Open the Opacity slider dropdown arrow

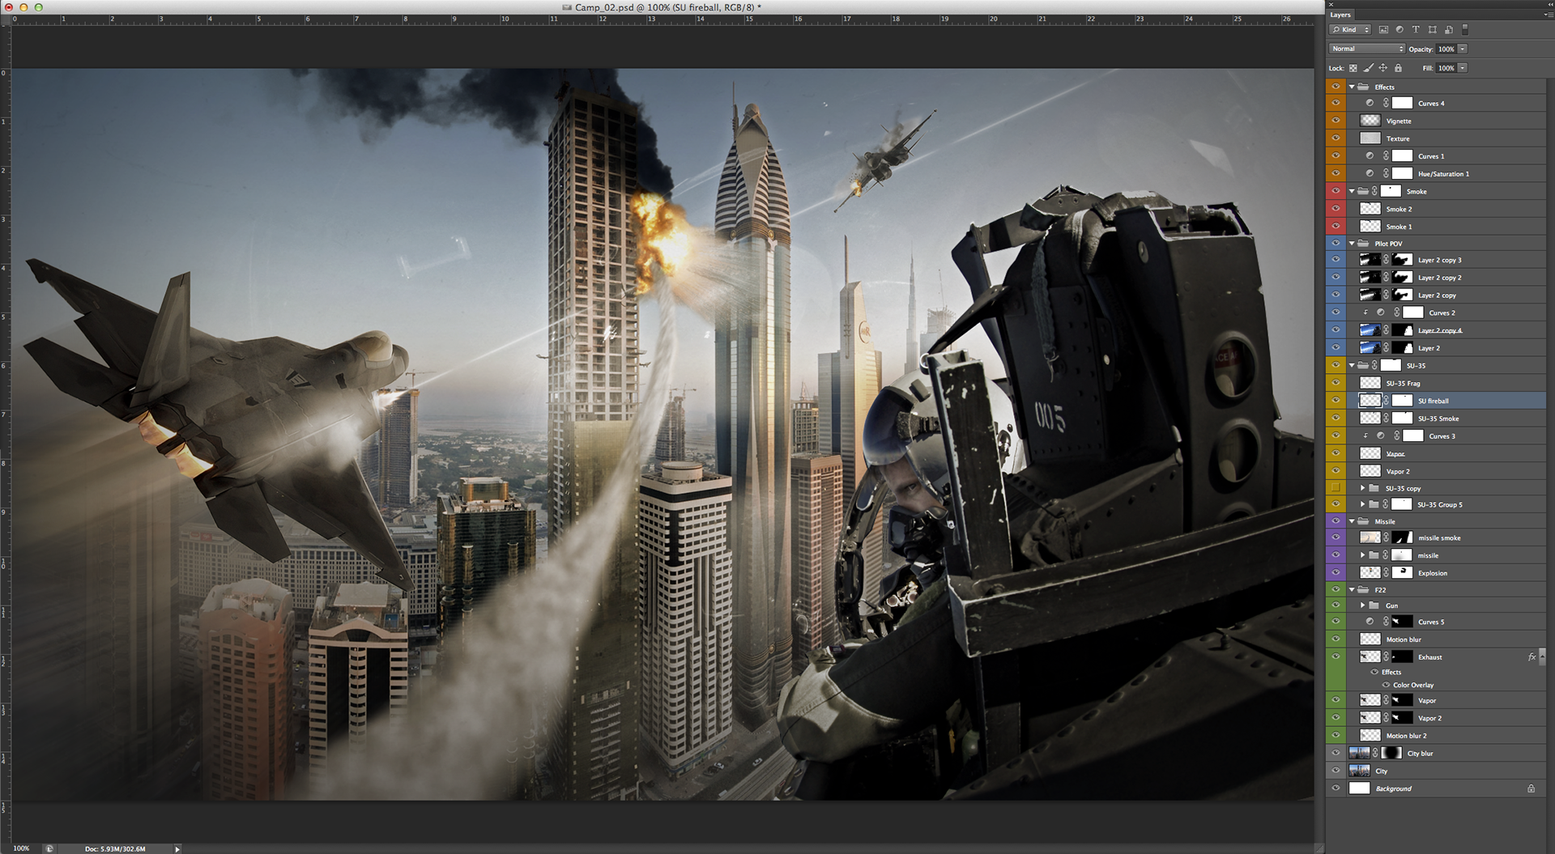(1463, 49)
